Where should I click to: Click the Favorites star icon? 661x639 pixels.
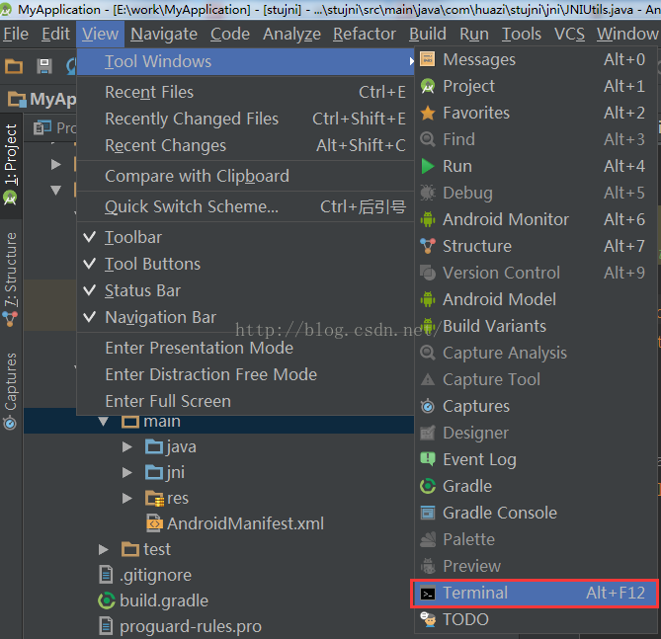428,113
